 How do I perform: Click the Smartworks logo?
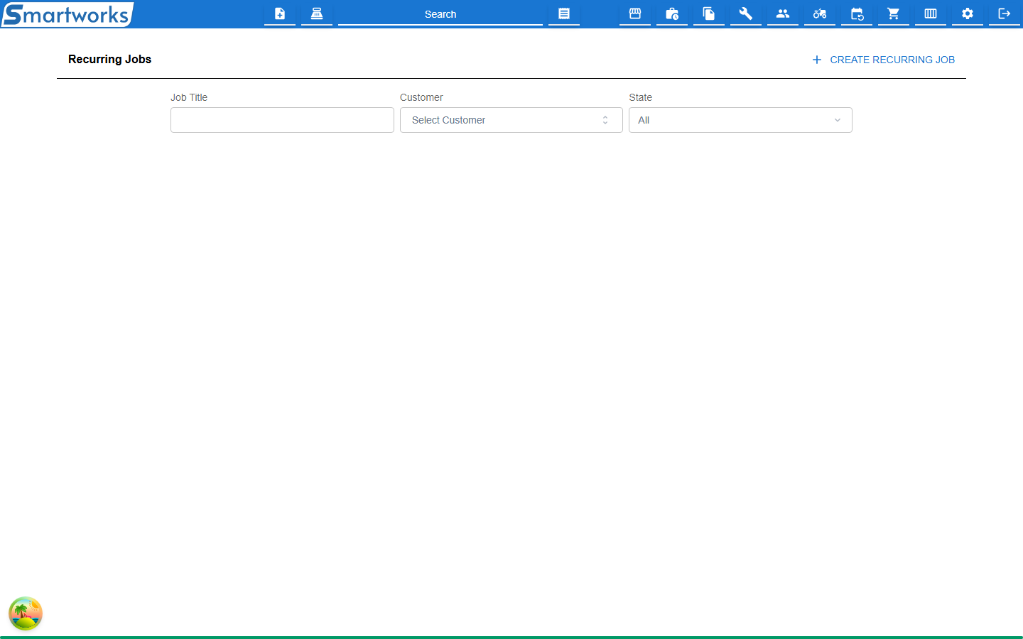[x=67, y=14]
